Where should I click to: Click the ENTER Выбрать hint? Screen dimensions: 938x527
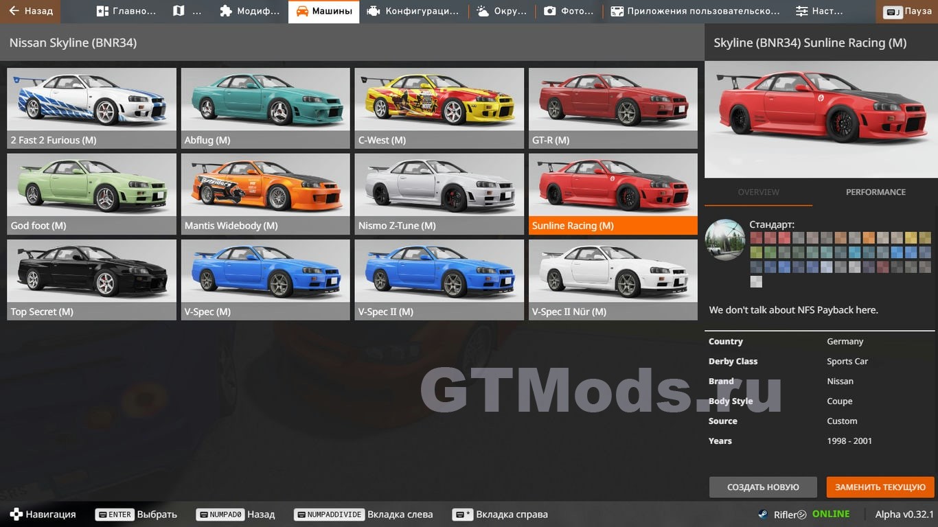(x=136, y=514)
